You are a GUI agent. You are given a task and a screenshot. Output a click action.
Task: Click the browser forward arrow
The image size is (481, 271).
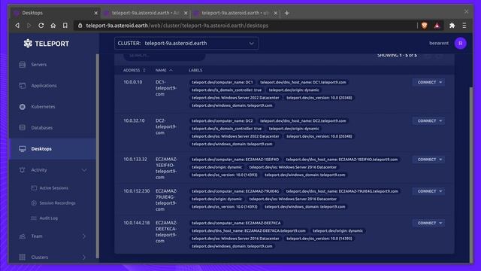click(x=29, y=26)
